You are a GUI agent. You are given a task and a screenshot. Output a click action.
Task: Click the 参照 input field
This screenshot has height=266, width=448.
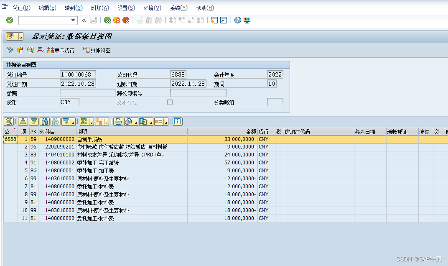pos(88,93)
